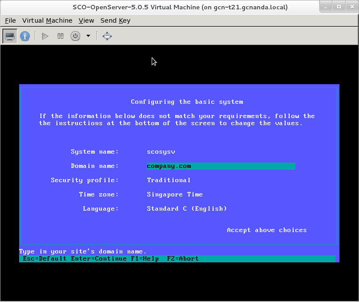Shut down the virtual machine
This screenshot has height=302, width=359.
click(x=76, y=36)
